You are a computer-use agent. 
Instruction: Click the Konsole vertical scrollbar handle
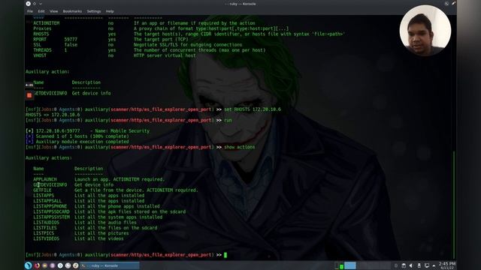454,205
